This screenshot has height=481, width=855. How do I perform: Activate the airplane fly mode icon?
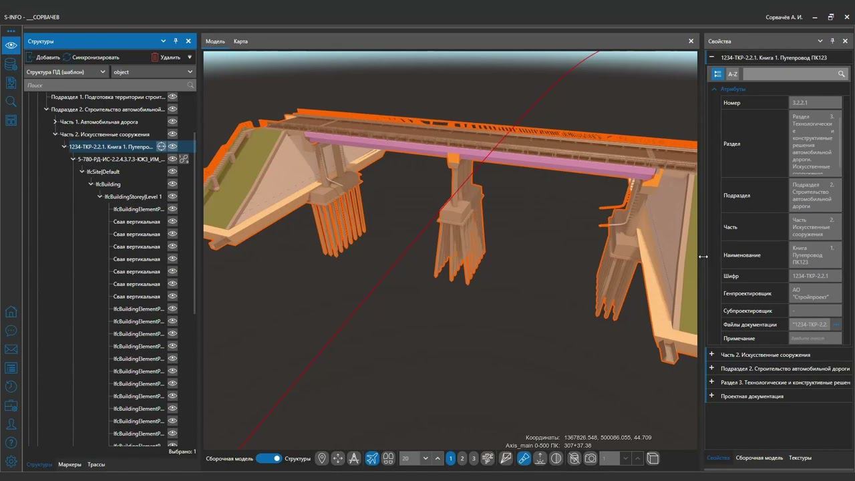click(x=372, y=458)
